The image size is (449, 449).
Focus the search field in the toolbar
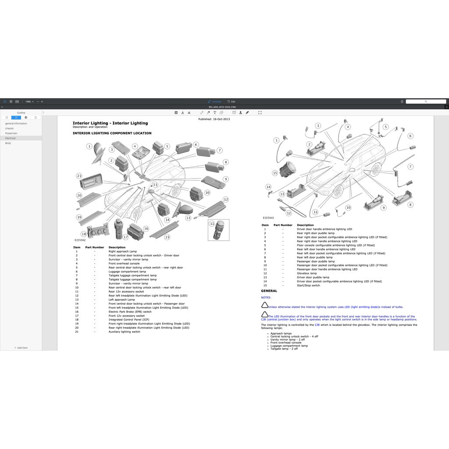426,102
